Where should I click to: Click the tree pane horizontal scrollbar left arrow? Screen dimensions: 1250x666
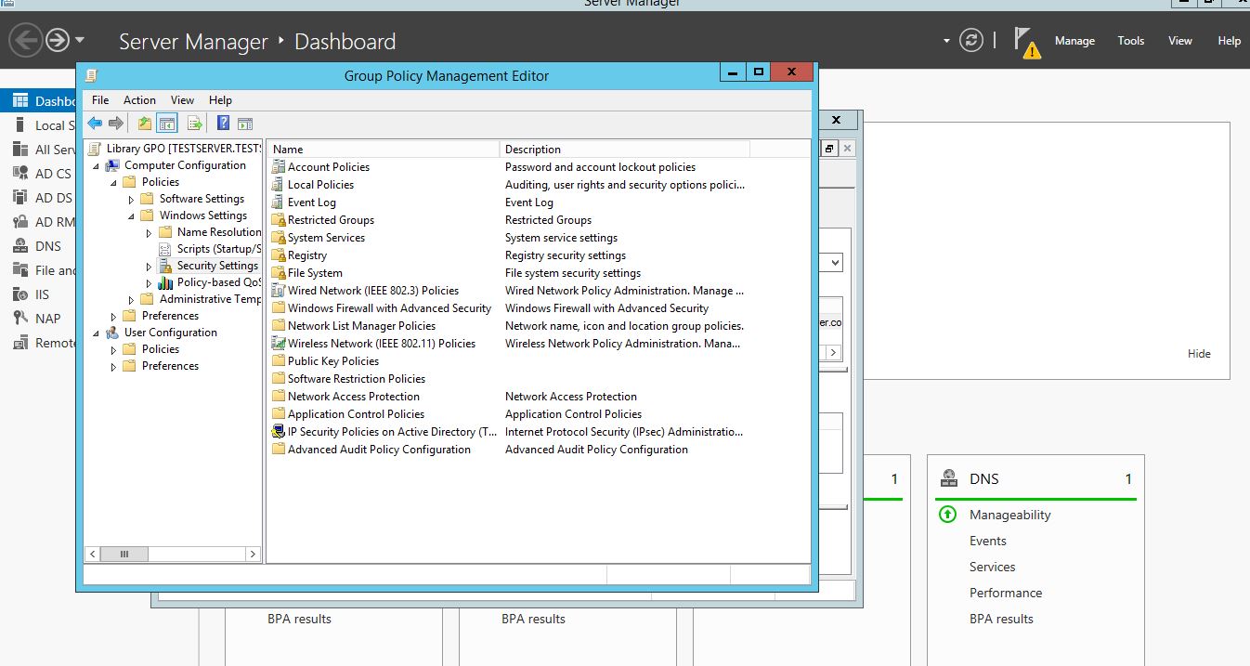click(x=92, y=554)
